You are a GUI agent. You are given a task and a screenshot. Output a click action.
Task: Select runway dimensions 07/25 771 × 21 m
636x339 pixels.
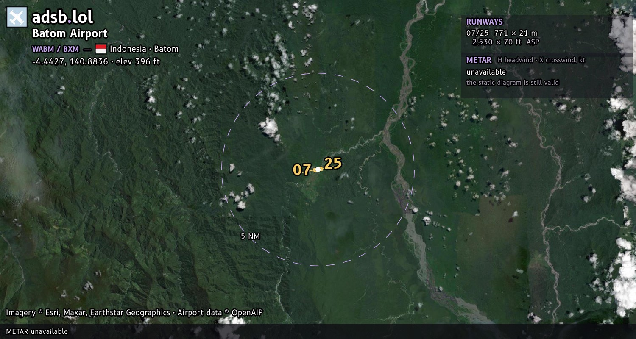tap(502, 33)
